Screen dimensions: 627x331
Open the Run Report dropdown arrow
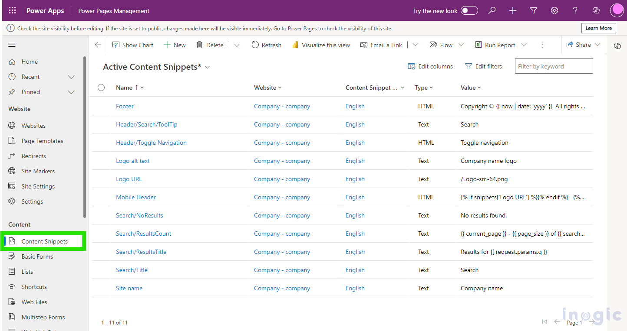524,45
